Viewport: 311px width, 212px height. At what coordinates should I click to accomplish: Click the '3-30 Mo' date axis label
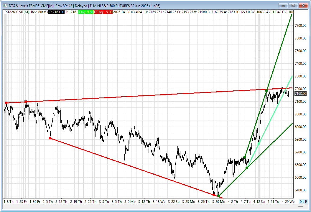click(218, 202)
